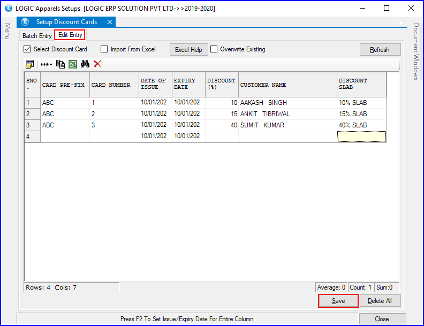The height and width of the screenshot is (326, 424).
Task: Maximize the LOGIC Apparels Setups window
Action: point(387,8)
